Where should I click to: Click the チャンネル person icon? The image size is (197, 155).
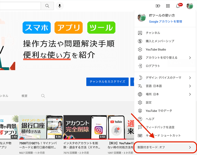click(140, 33)
